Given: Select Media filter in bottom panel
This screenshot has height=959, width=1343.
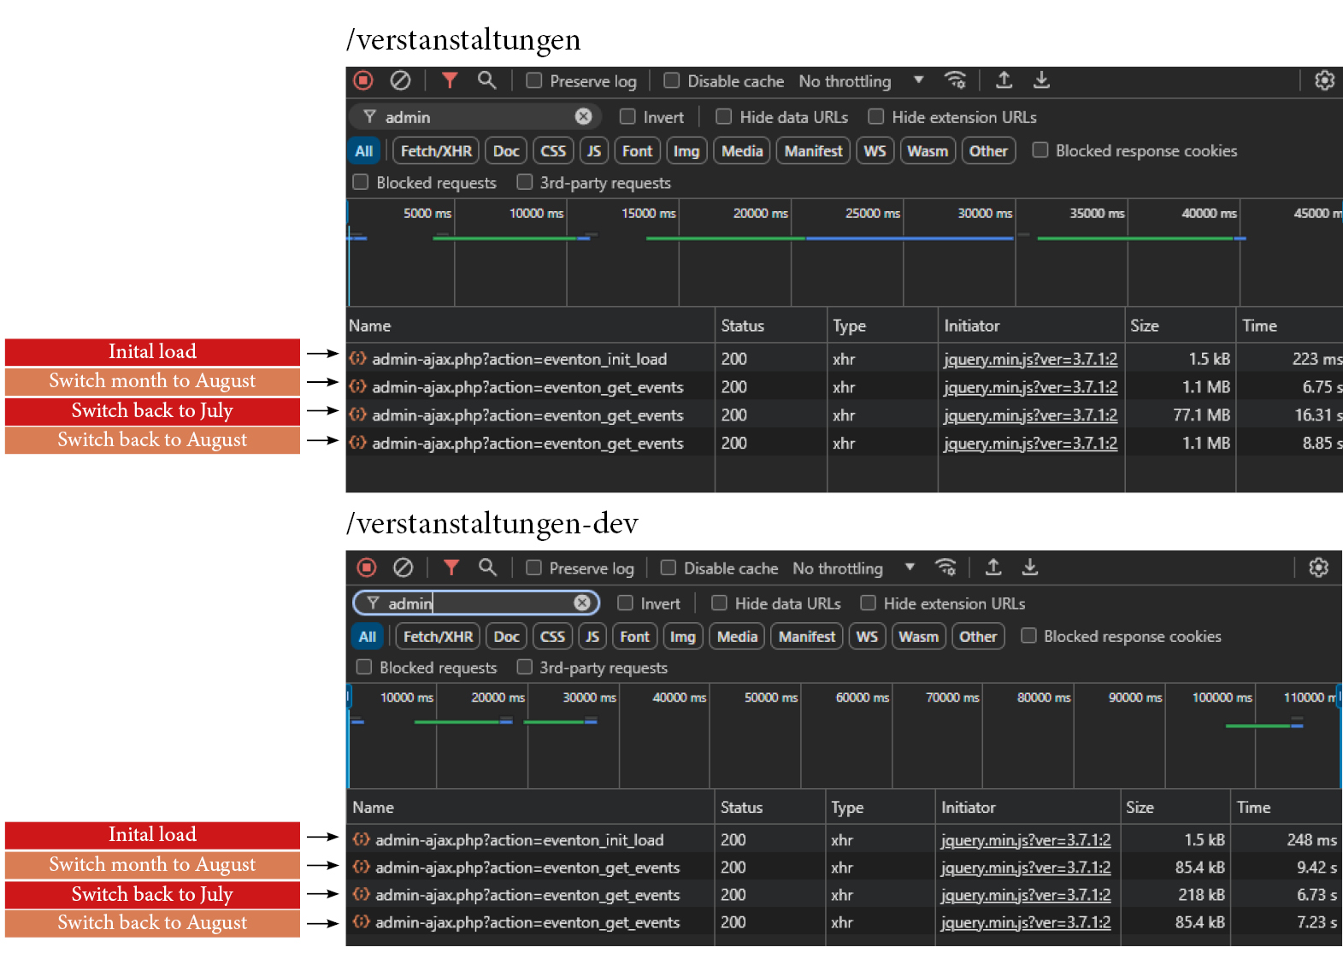Looking at the screenshot, I should coord(737,636).
